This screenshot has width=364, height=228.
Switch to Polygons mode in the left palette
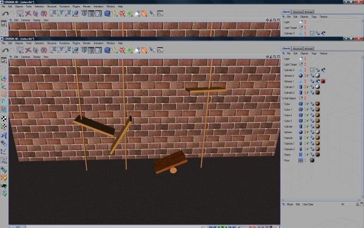pos(4,109)
